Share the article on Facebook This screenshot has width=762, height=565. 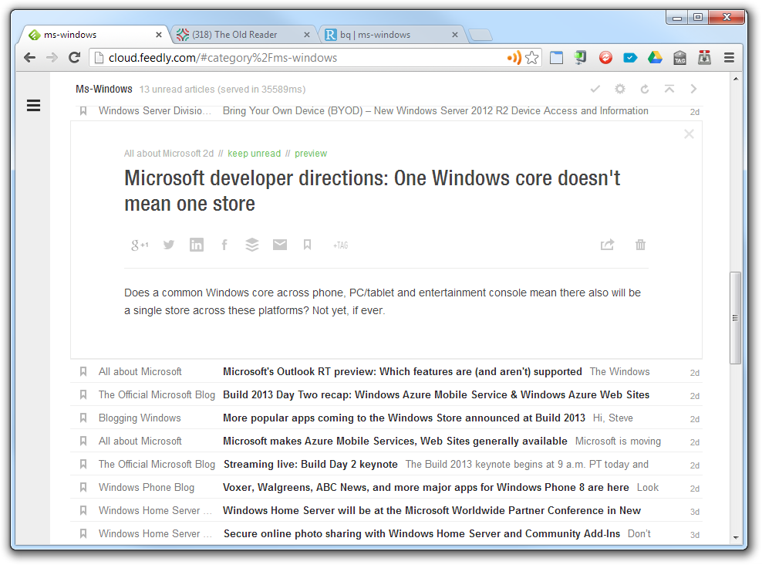click(224, 245)
